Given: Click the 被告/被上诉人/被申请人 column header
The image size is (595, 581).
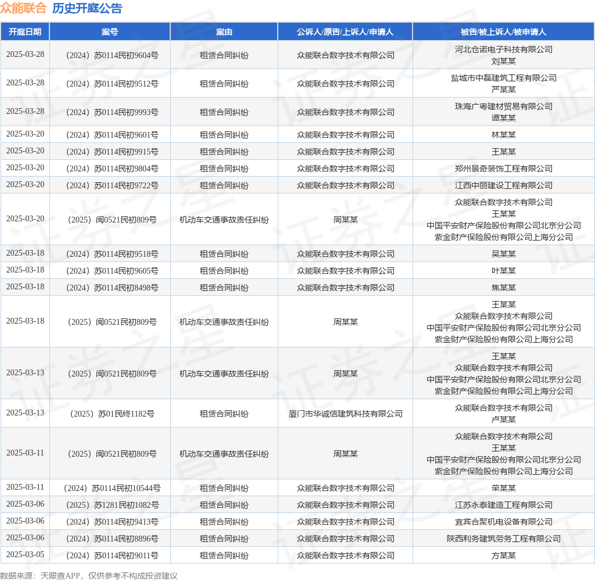Looking at the screenshot, I should pyautogui.click(x=503, y=32).
